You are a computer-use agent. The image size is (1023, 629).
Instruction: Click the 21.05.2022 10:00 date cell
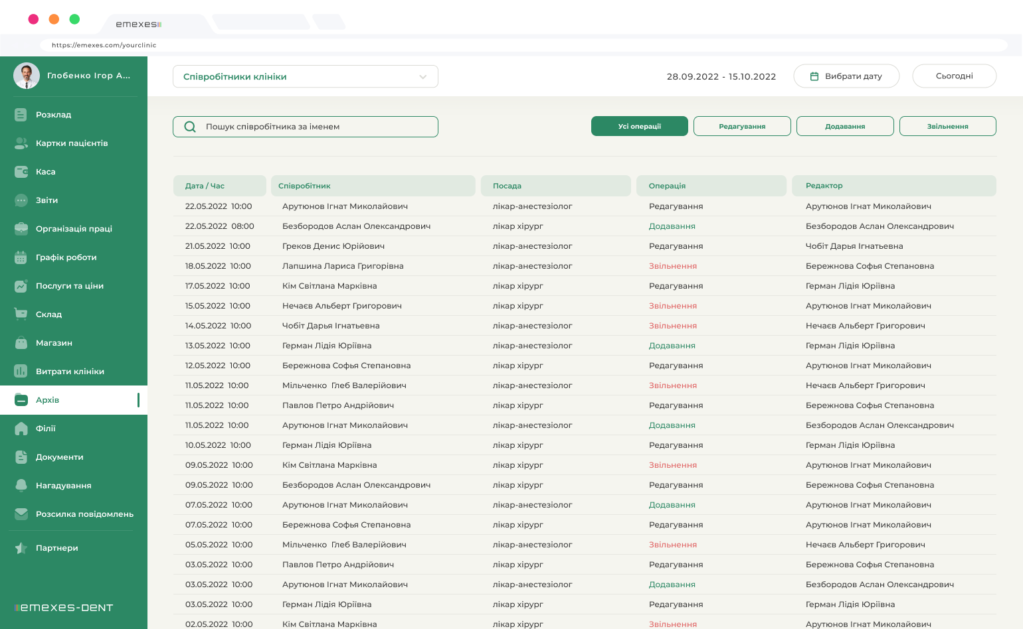pos(218,246)
